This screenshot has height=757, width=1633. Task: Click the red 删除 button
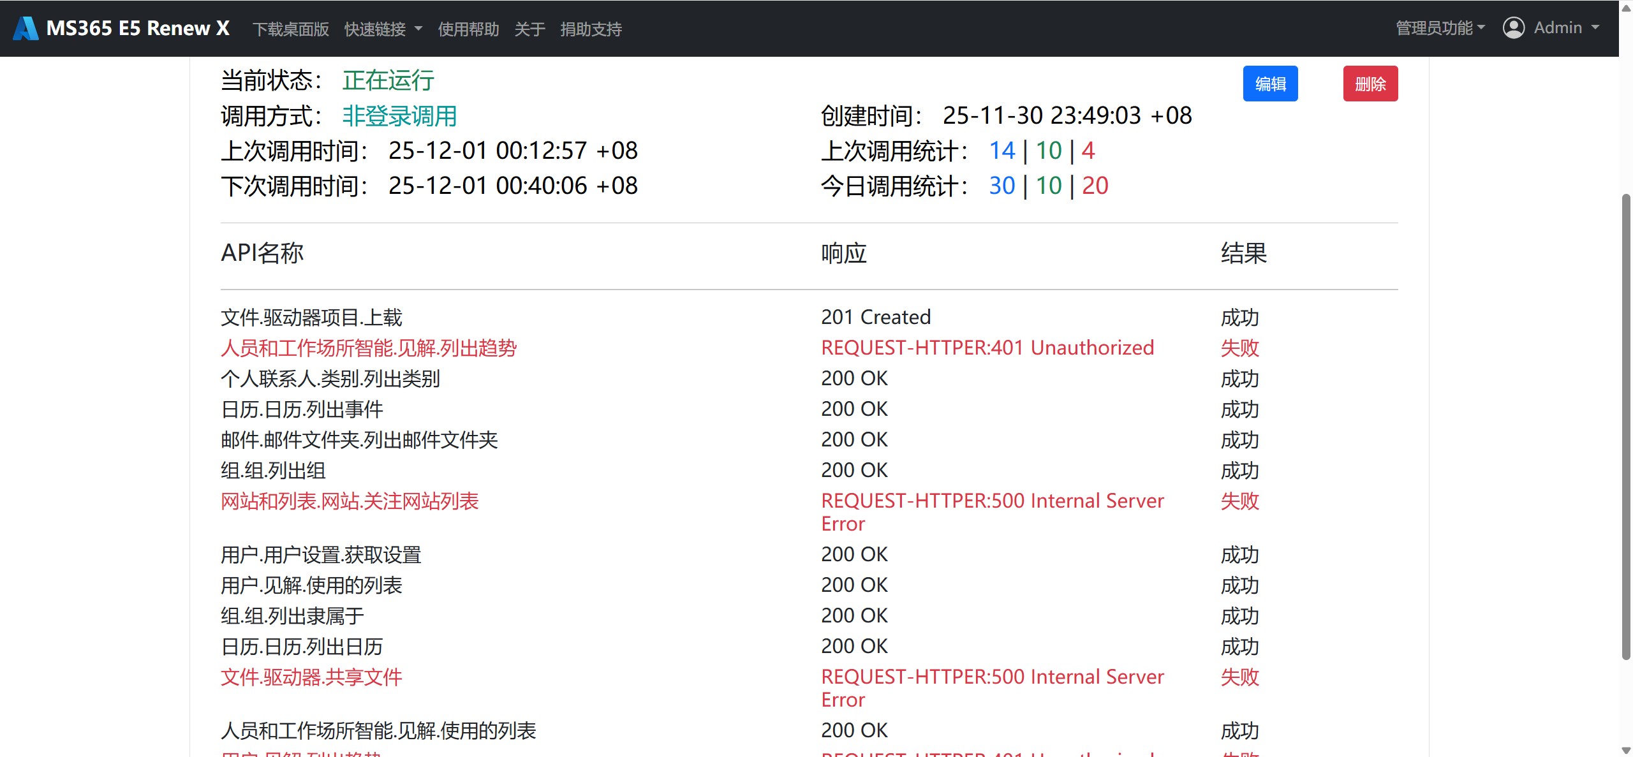[1370, 84]
